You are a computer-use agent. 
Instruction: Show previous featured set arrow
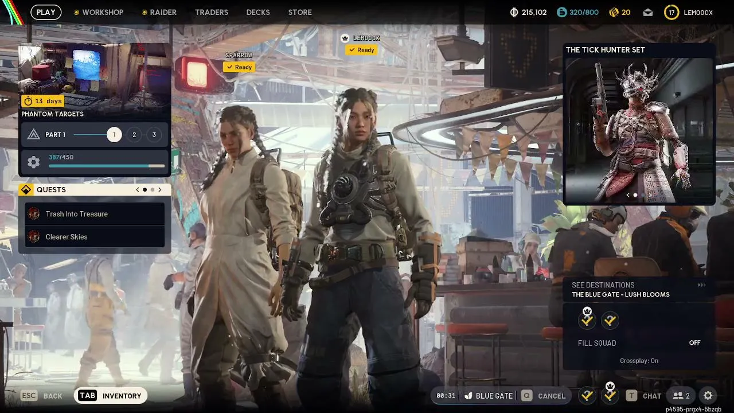[628, 195]
